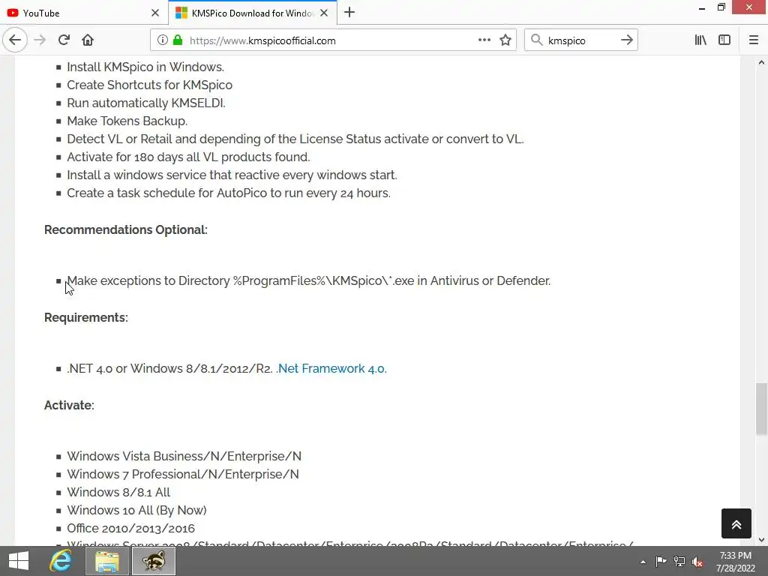The height and width of the screenshot is (576, 768).
Task: Click the kmspico search box
Action: point(580,40)
